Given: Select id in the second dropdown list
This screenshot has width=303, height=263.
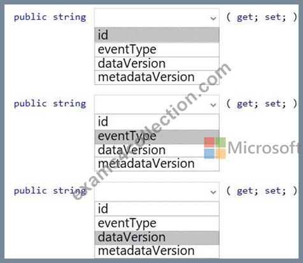Looking at the screenshot, I should point(157,122).
